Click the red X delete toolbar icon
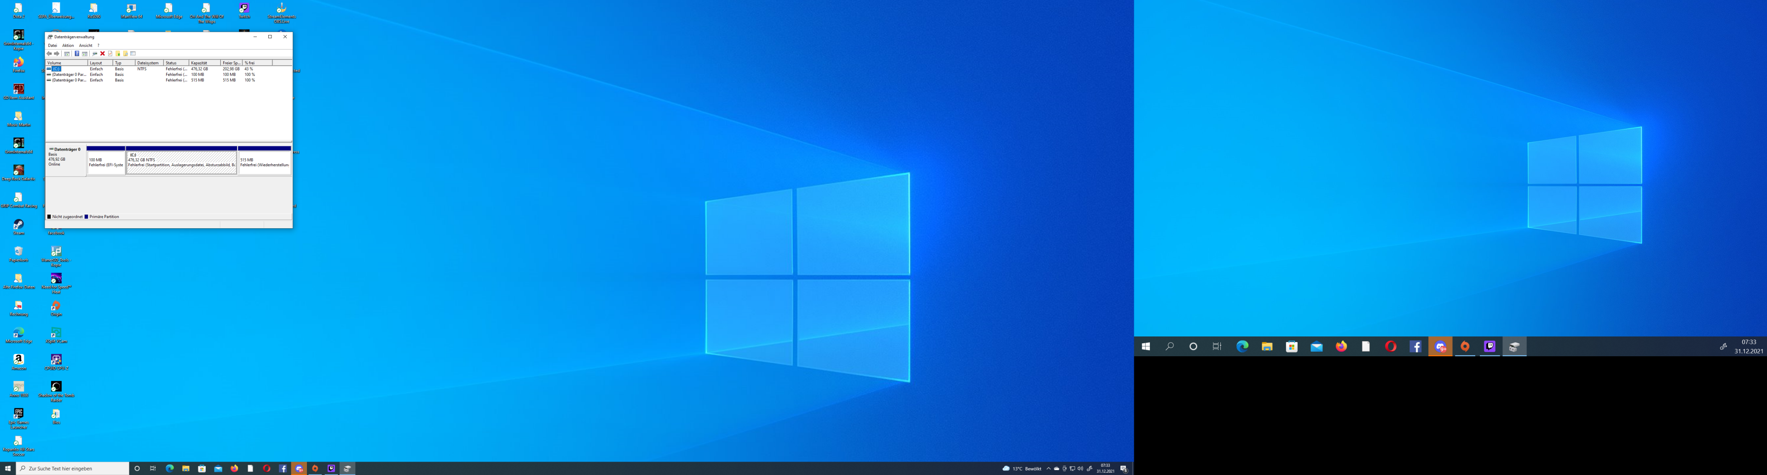 [x=102, y=53]
